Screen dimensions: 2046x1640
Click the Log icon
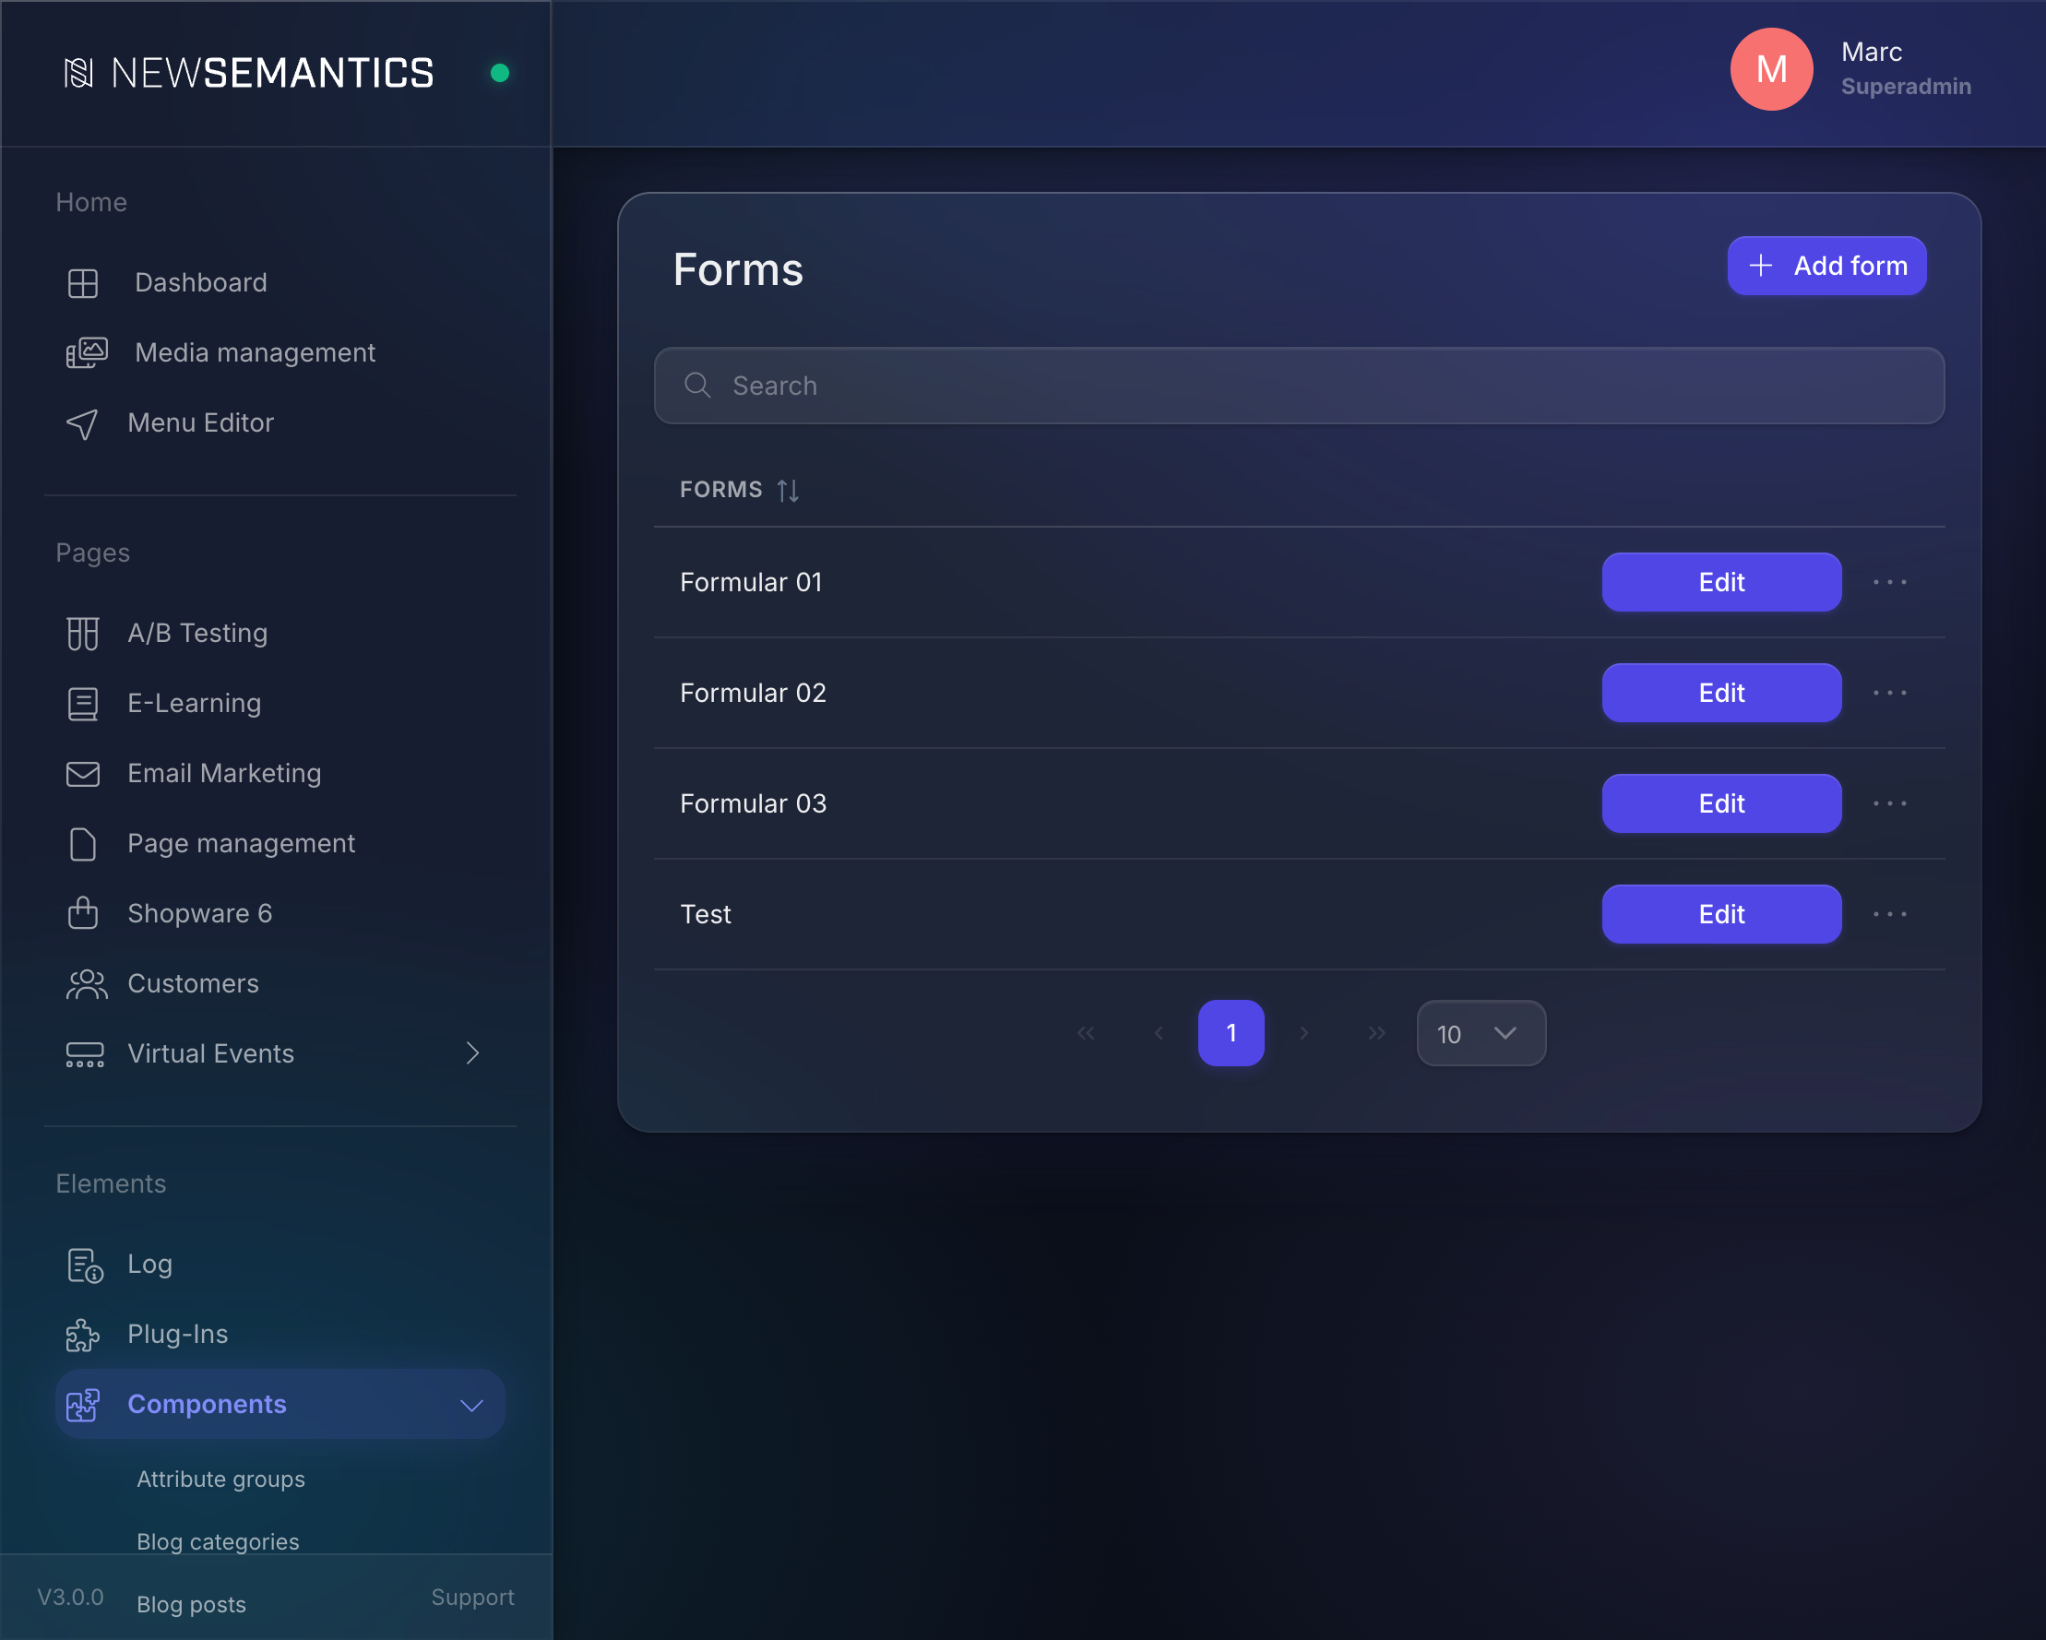click(85, 1266)
